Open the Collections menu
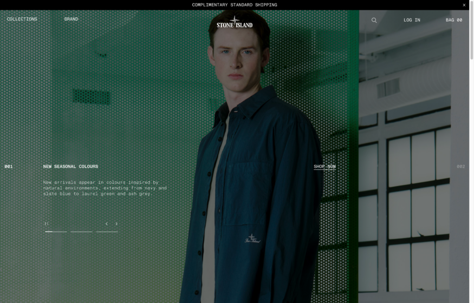Viewport: 474px width, 303px height. [22, 19]
